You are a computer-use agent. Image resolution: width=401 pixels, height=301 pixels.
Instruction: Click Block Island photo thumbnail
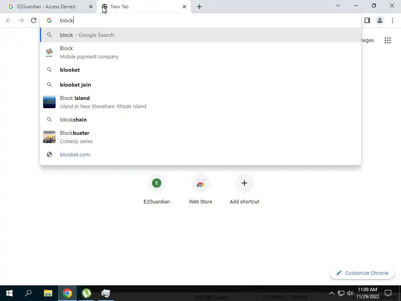(49, 102)
